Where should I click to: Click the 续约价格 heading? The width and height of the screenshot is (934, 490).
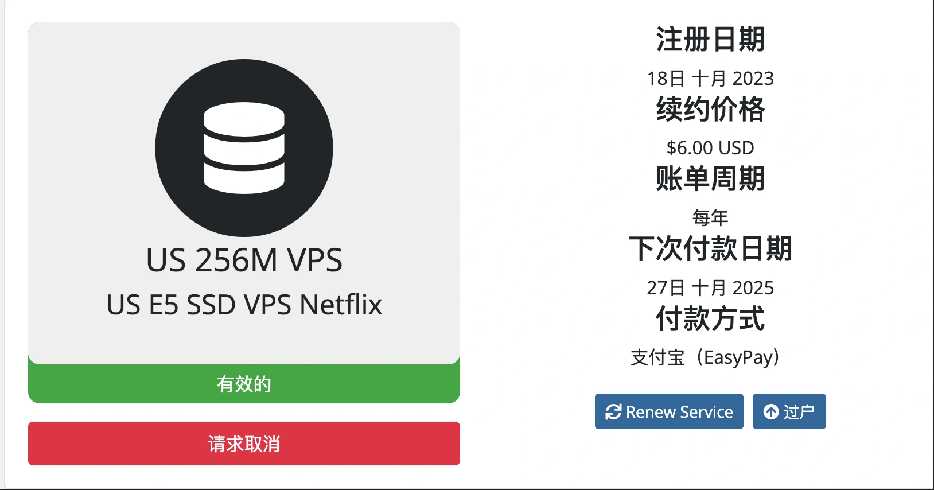(710, 109)
